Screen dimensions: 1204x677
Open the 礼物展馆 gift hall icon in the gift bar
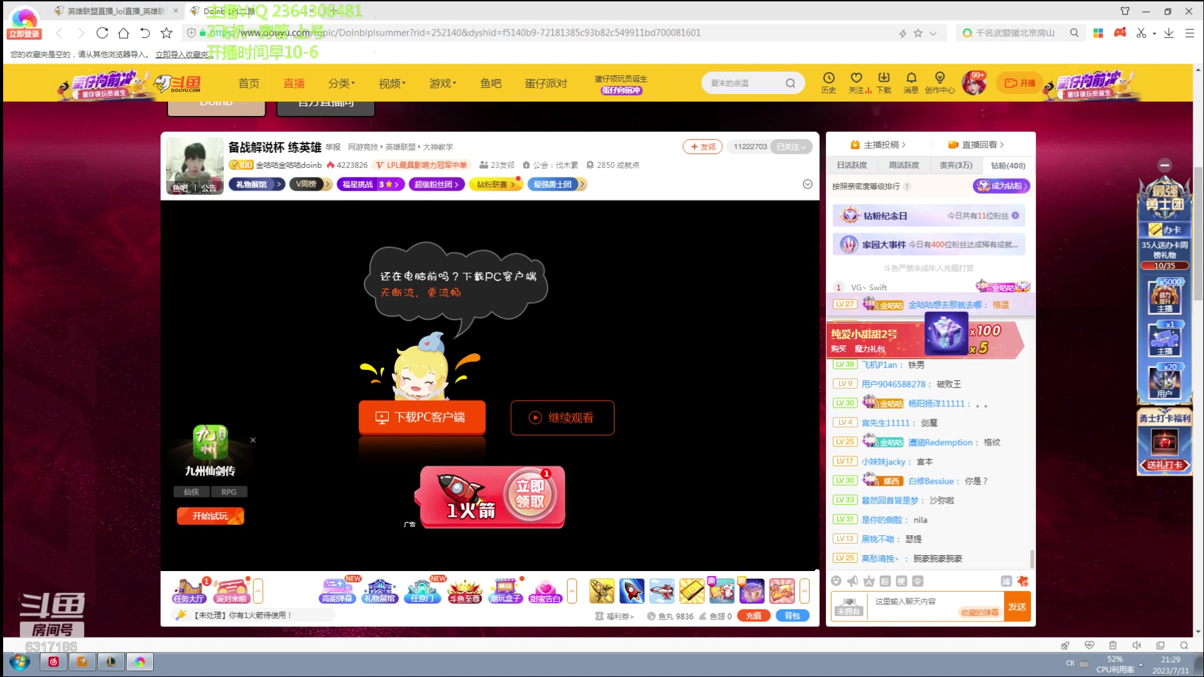380,590
